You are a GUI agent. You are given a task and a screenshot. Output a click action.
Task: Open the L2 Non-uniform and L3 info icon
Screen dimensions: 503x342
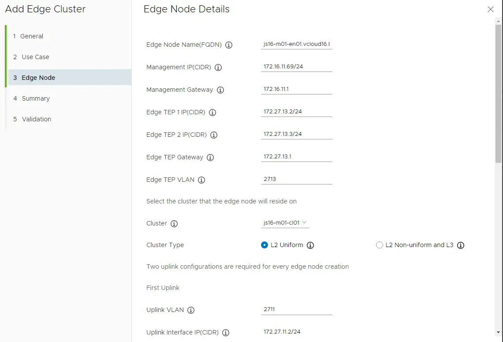(x=461, y=245)
